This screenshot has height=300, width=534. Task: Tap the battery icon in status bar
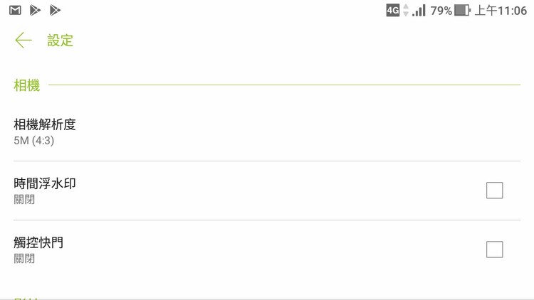click(463, 10)
